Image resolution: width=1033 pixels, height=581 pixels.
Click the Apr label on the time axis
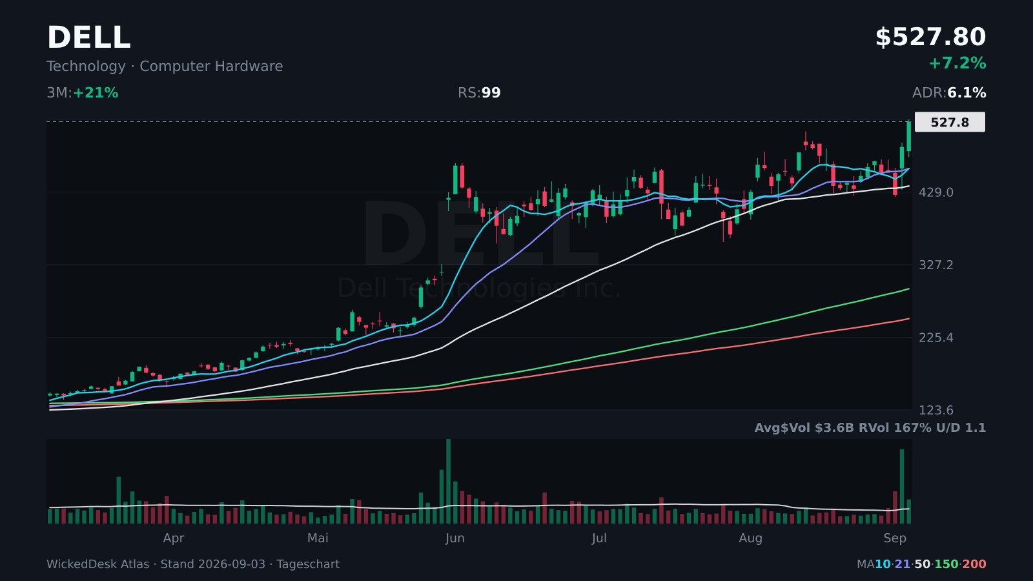click(174, 538)
